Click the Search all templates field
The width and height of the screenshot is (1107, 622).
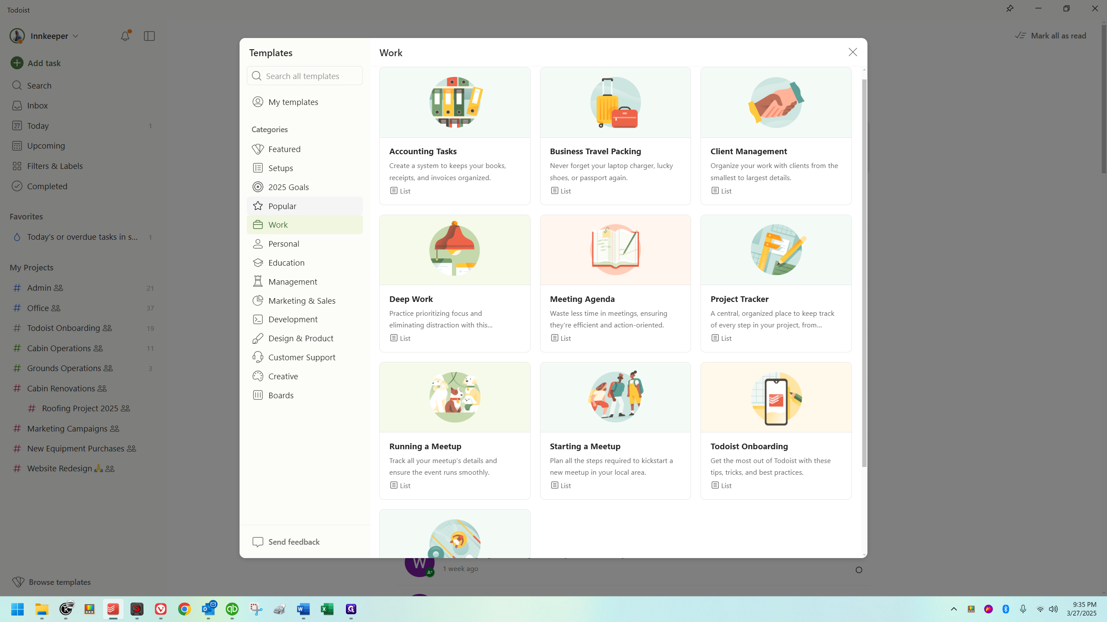(x=304, y=76)
